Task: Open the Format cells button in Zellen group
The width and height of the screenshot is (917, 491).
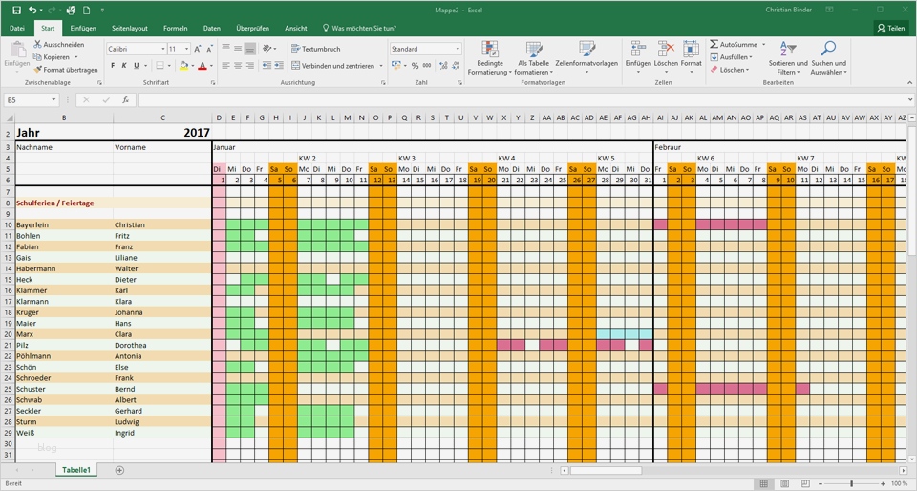Action: coord(691,55)
